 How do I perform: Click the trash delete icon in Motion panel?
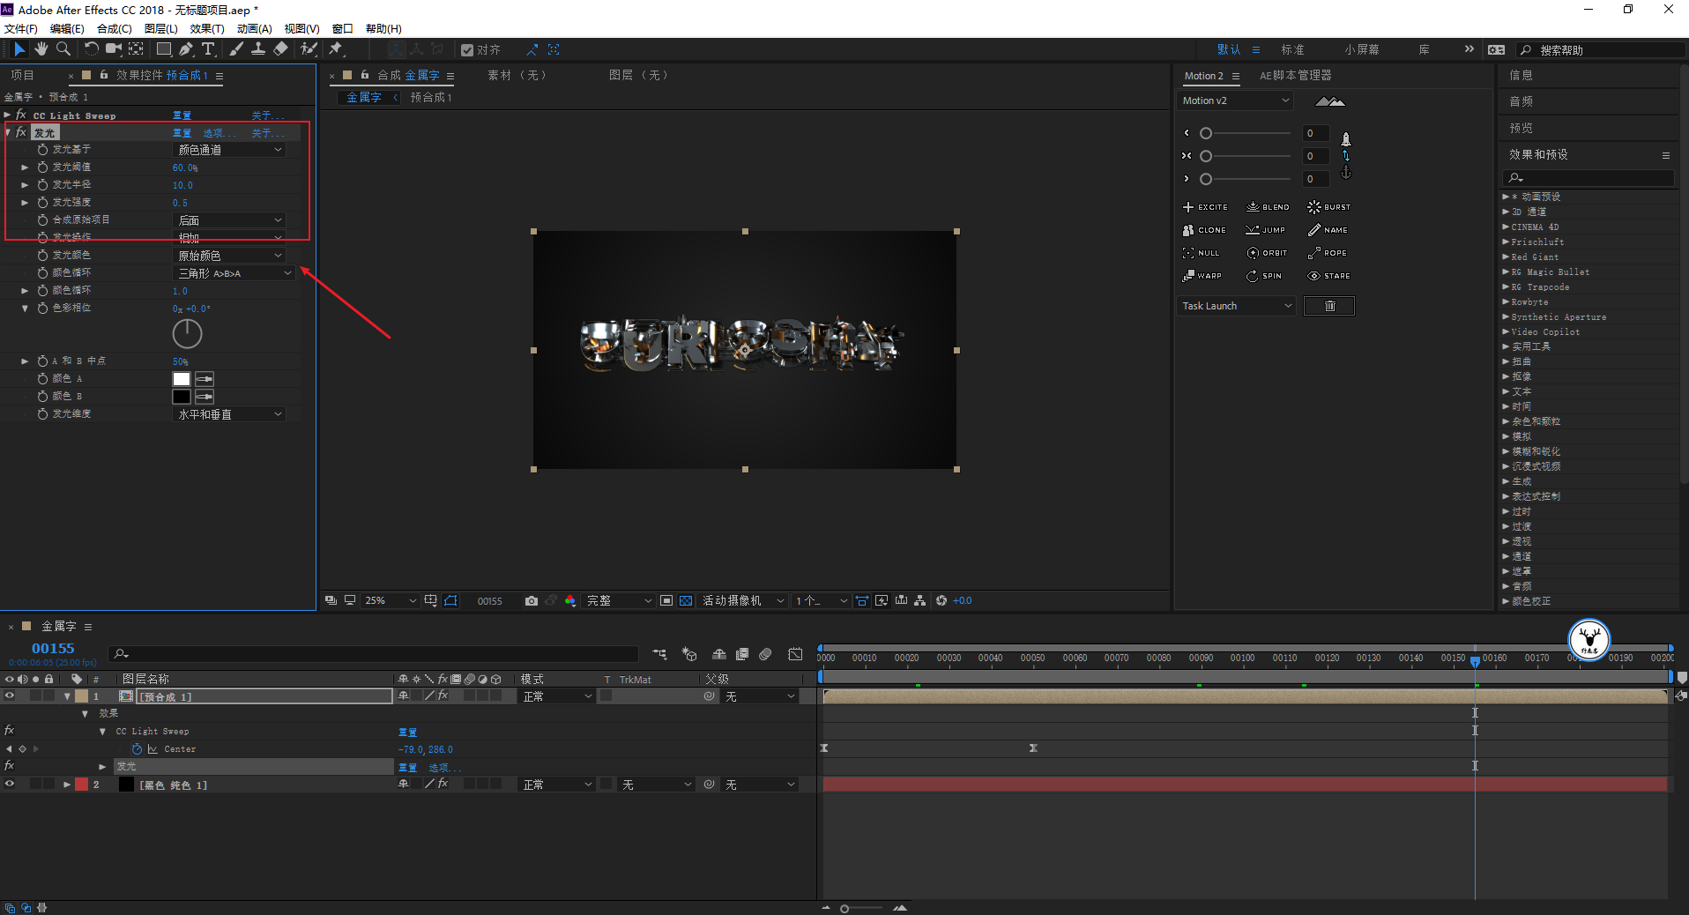(x=1329, y=306)
